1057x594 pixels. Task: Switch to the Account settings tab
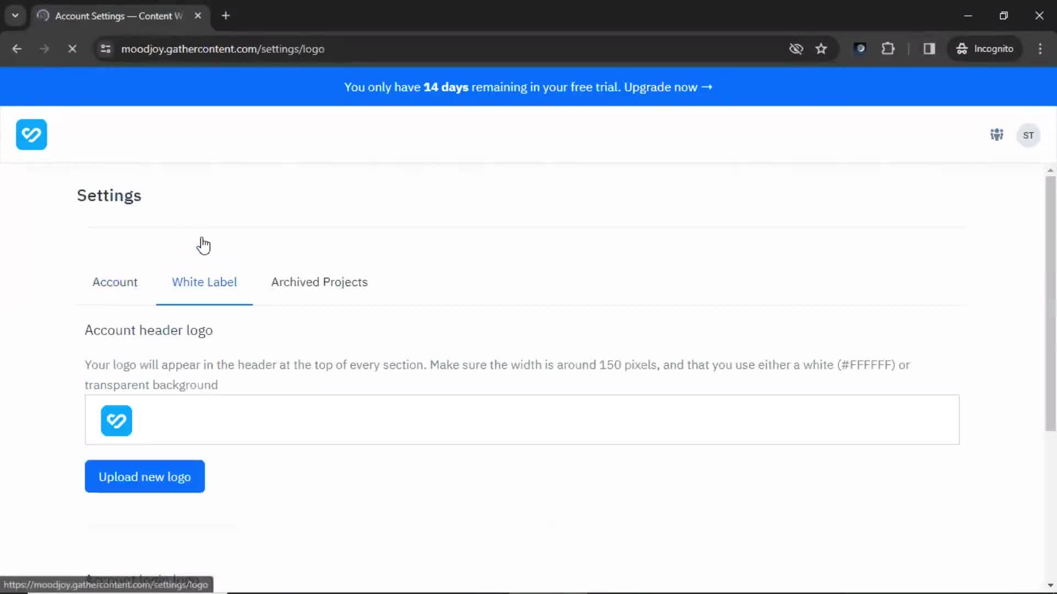pos(115,282)
